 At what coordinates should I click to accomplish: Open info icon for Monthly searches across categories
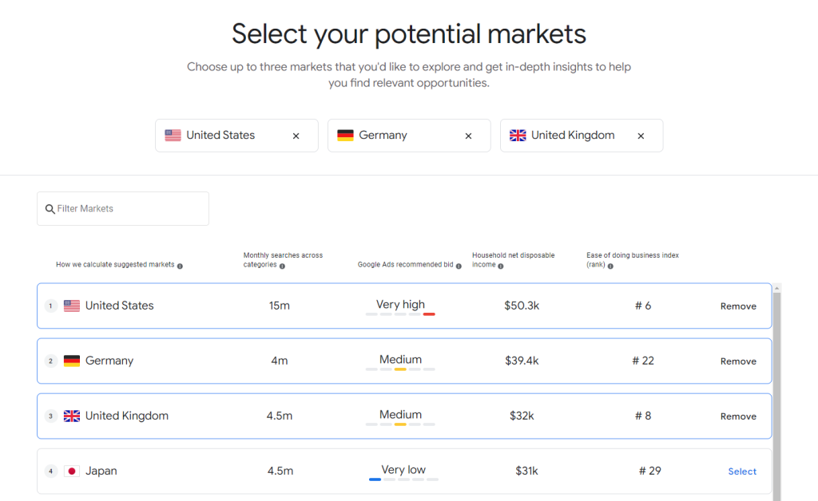(282, 266)
